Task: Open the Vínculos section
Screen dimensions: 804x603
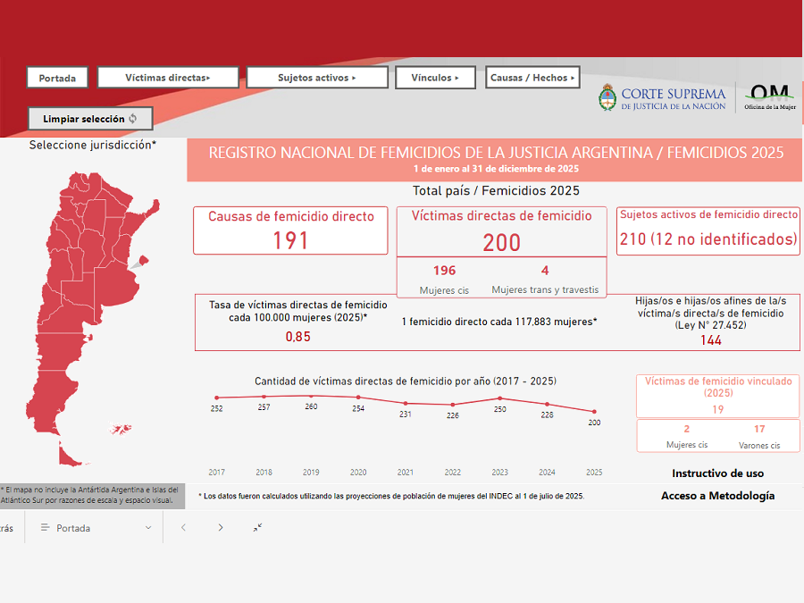Action: coord(435,78)
